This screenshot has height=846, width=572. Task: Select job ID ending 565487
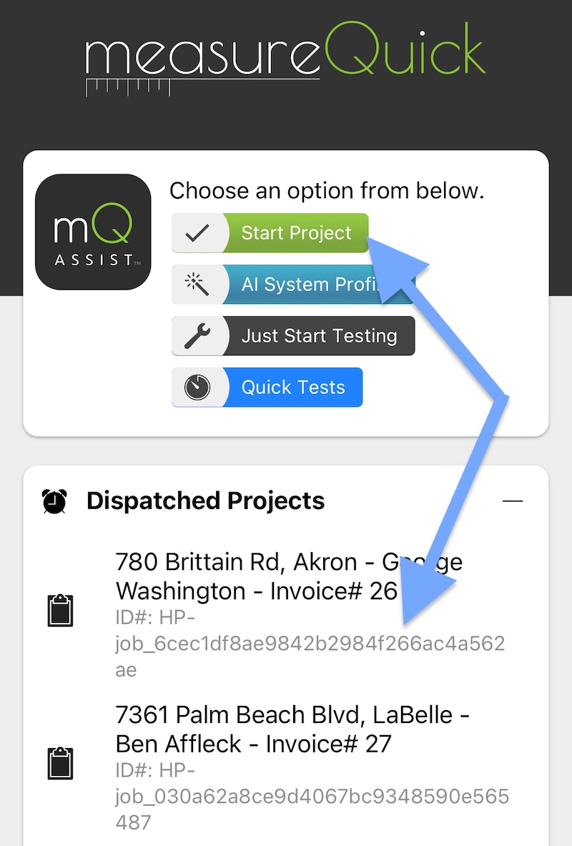pos(312,797)
